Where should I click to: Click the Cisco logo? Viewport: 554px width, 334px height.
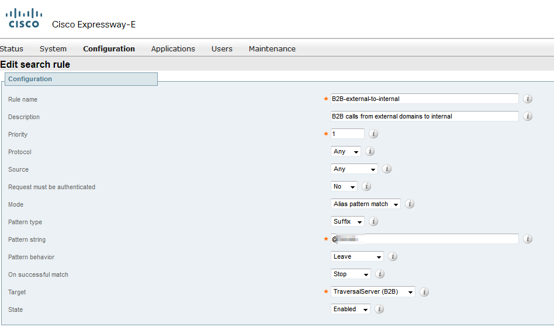coord(24,18)
